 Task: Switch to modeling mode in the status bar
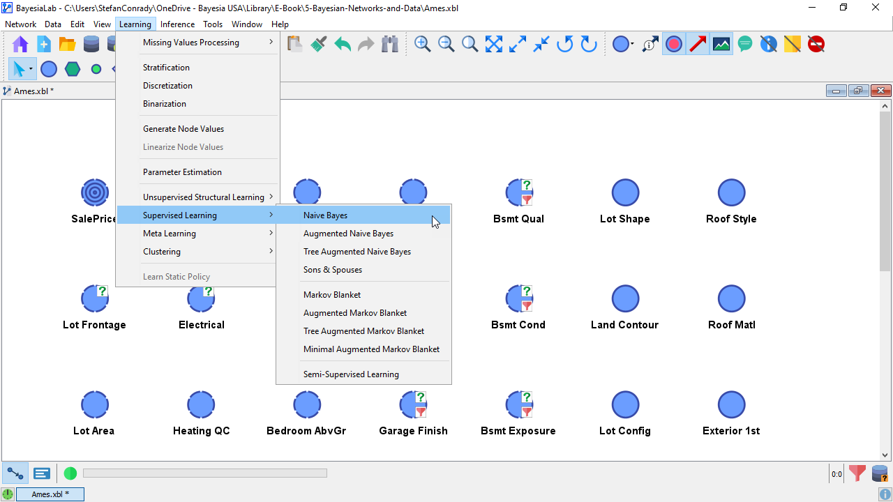(15, 473)
